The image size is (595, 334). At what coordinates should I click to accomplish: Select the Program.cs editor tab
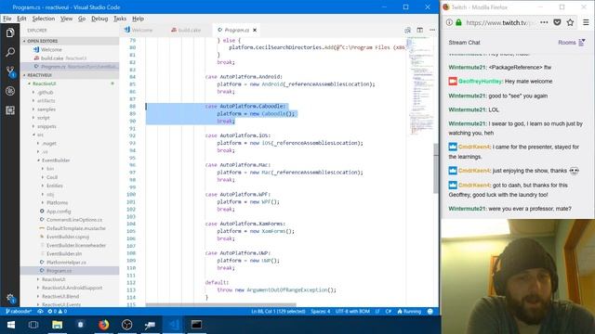(x=237, y=30)
